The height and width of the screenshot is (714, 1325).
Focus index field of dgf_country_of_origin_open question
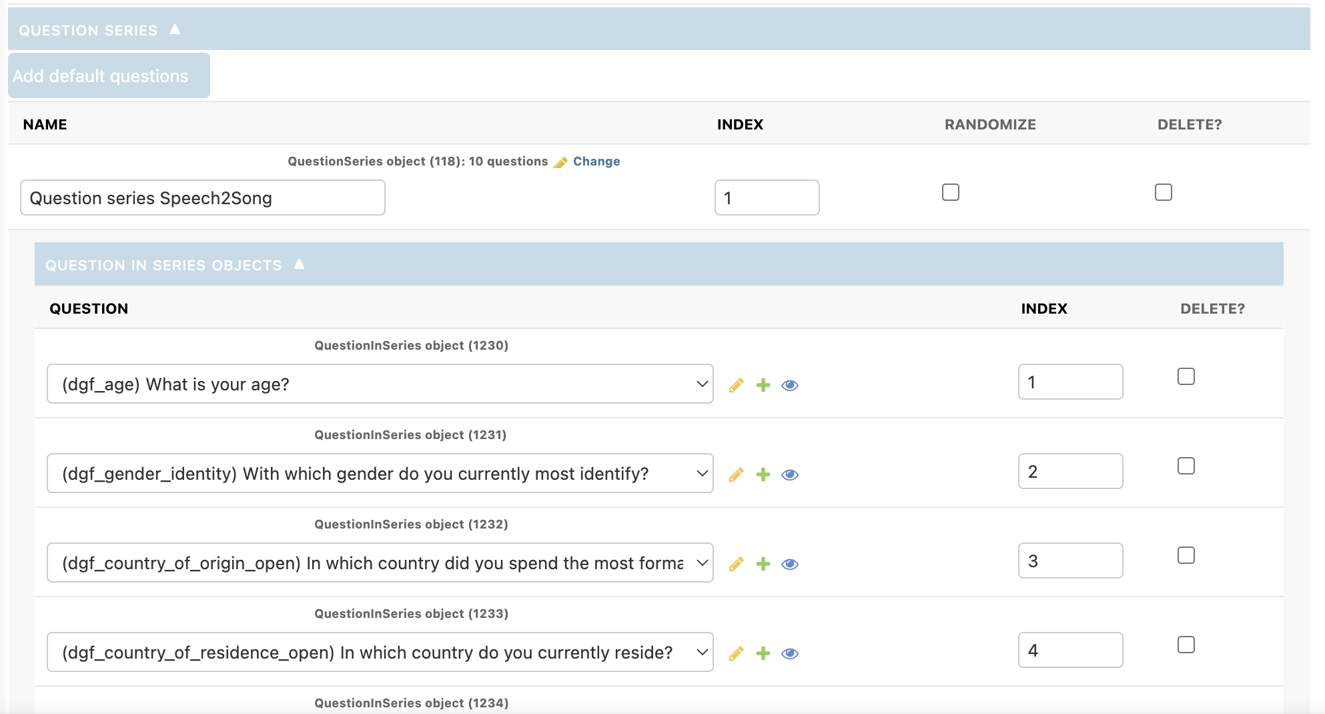click(x=1071, y=561)
